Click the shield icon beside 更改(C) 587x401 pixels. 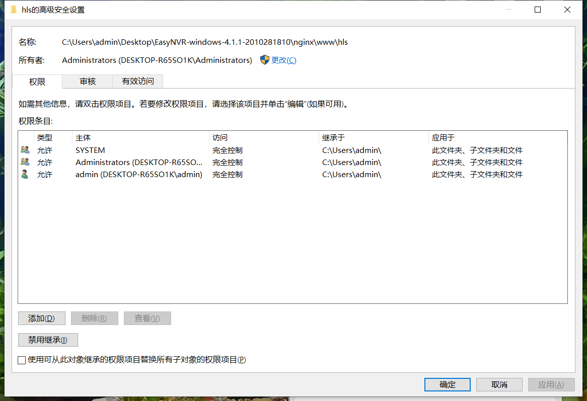265,60
